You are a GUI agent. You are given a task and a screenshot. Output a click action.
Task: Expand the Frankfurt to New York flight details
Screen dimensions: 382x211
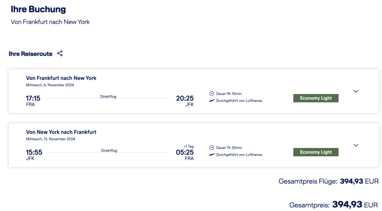356,91
